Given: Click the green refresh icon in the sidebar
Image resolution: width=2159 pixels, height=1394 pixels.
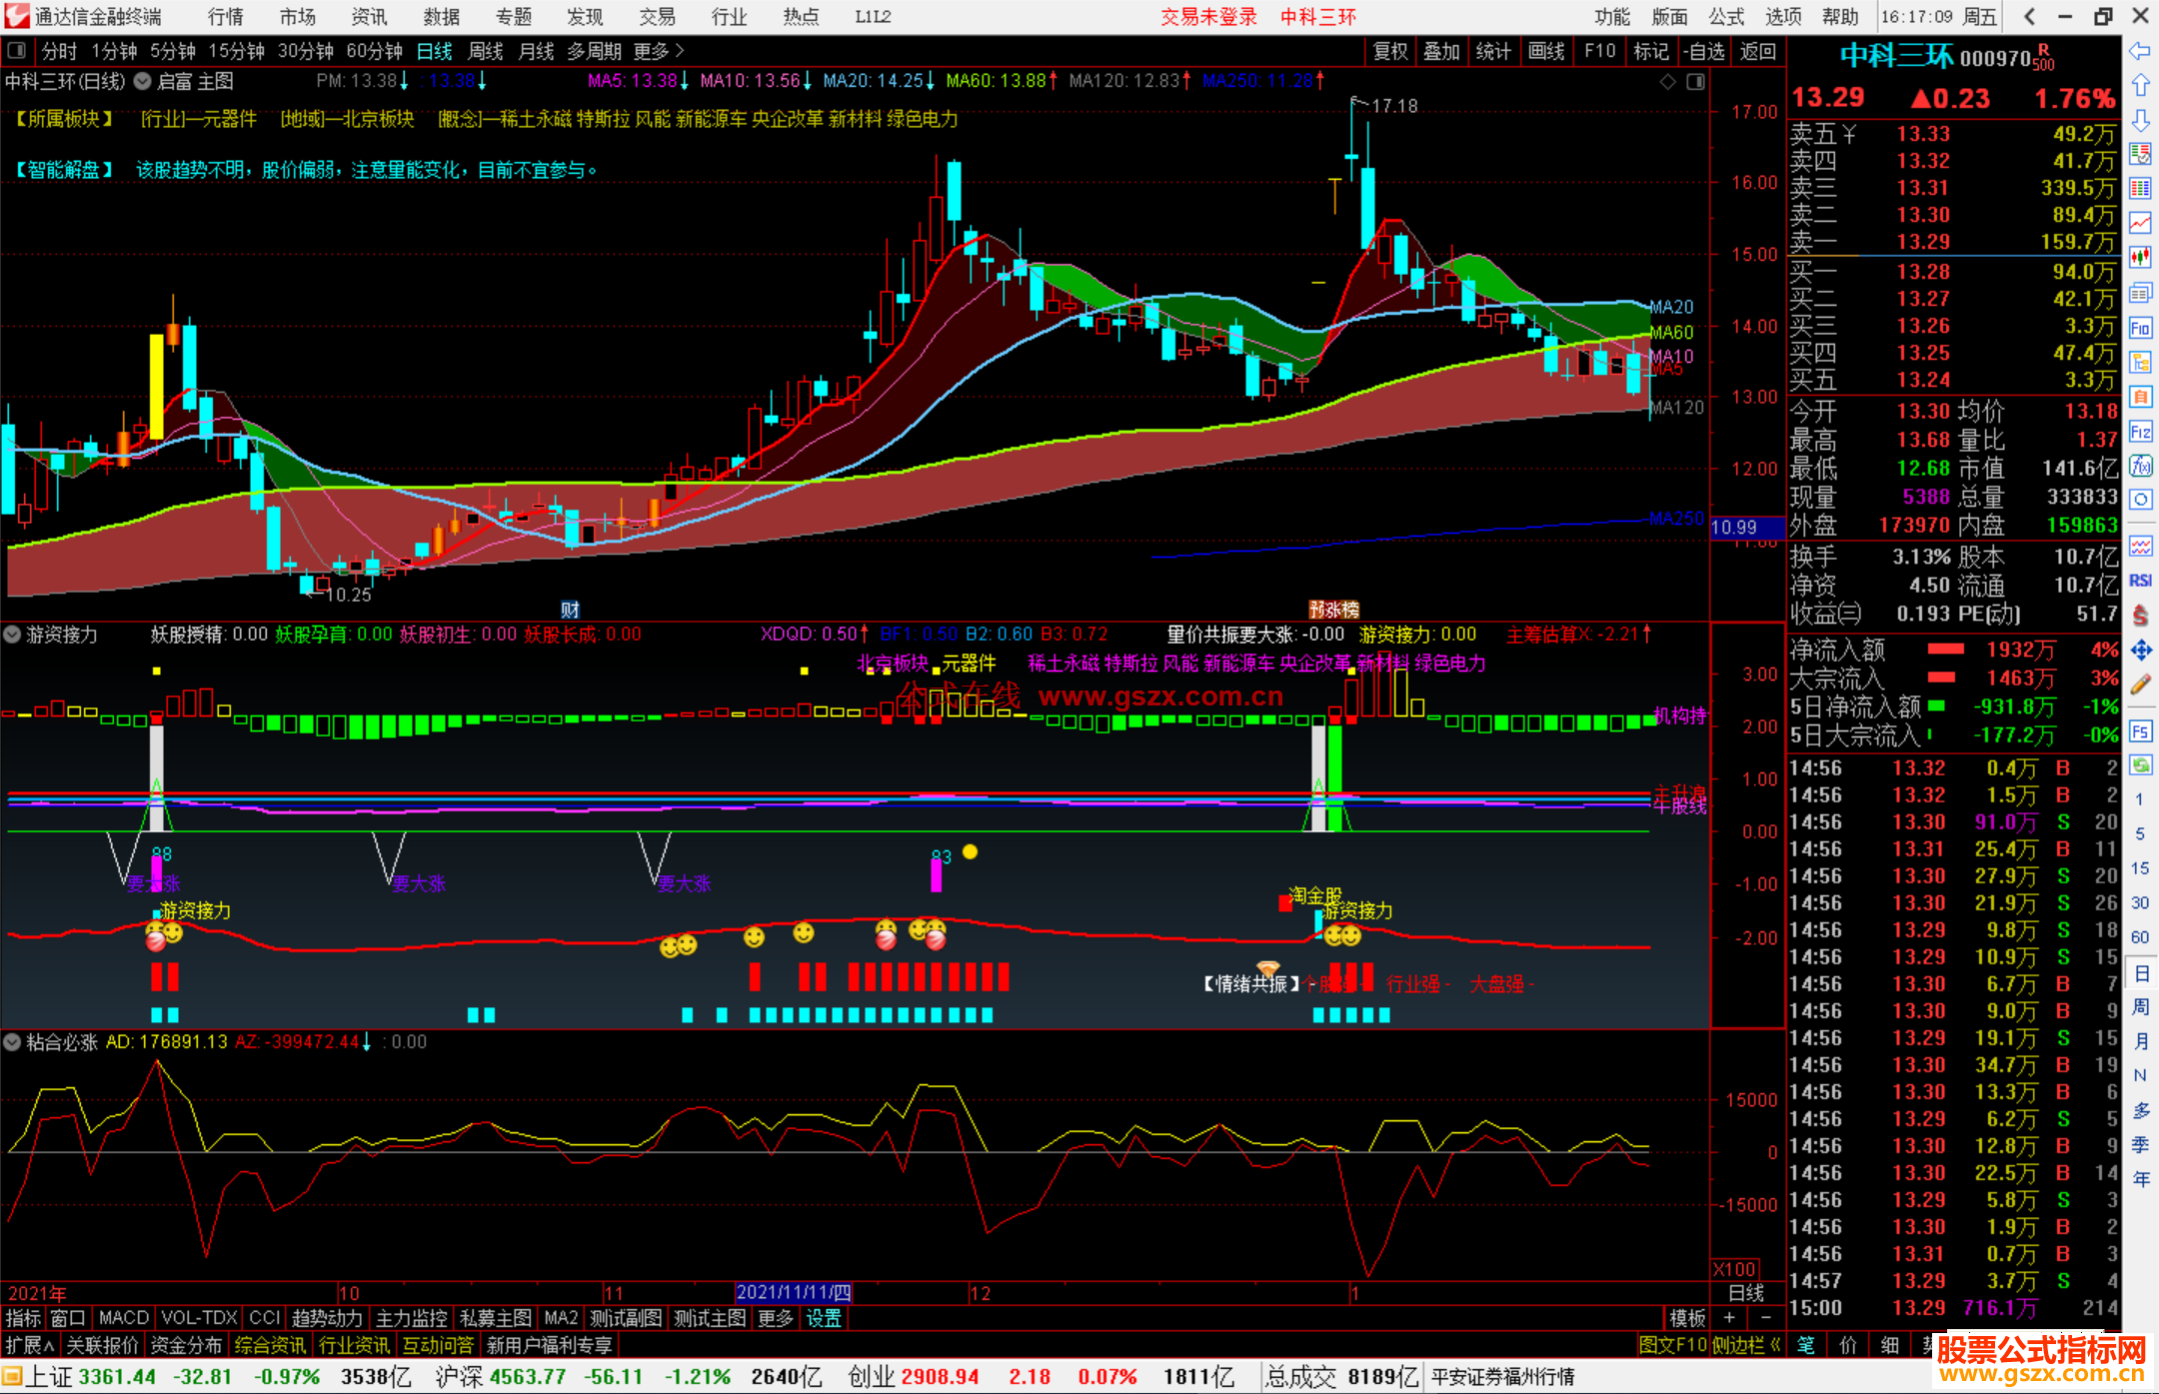Looking at the screenshot, I should 2140,765.
